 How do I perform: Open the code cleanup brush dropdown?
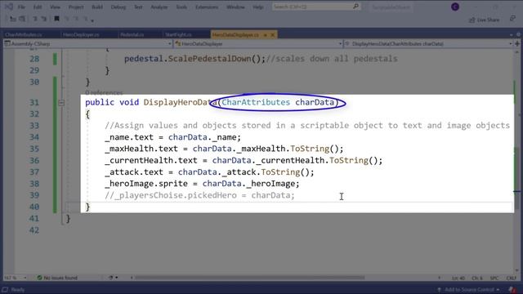click(114, 278)
